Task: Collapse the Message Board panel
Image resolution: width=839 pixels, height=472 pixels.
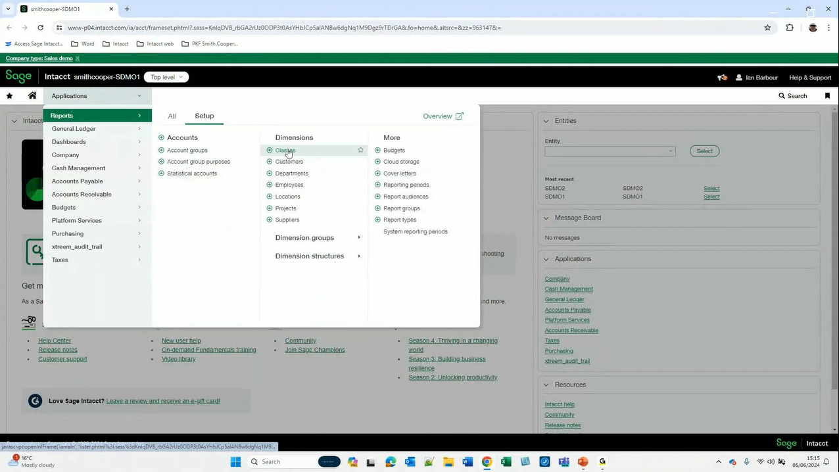Action: pyautogui.click(x=546, y=218)
